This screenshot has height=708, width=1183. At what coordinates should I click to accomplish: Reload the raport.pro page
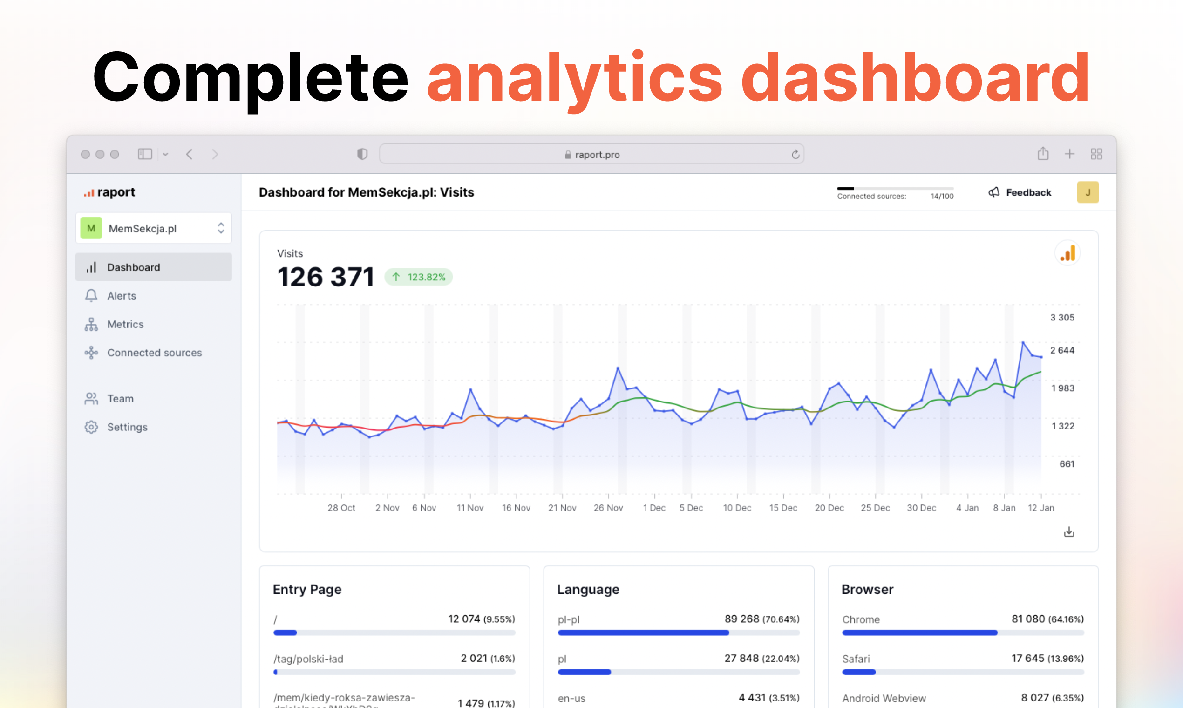point(795,155)
